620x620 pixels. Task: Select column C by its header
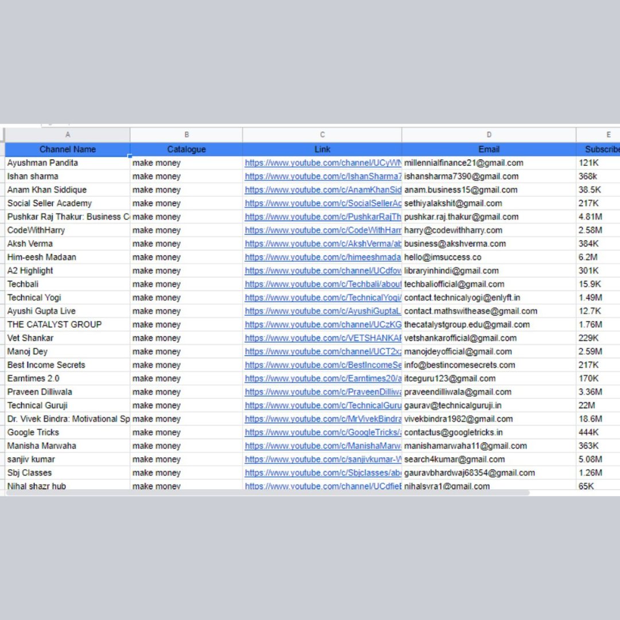pyautogui.click(x=322, y=134)
